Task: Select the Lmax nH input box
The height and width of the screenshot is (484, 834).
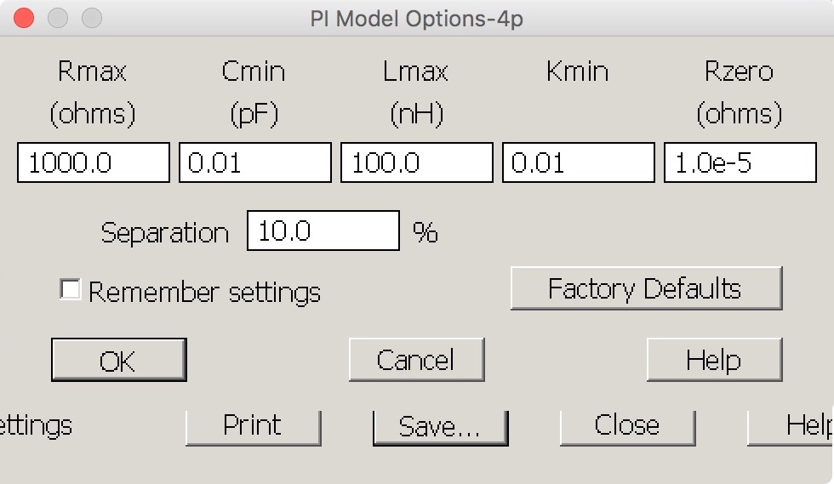Action: (416, 162)
